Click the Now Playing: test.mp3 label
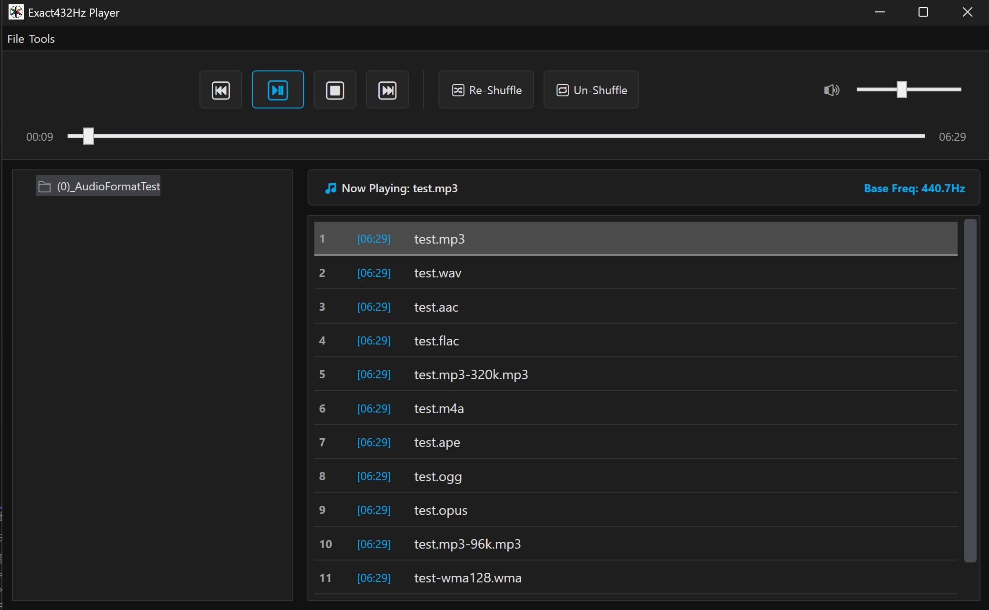 (x=399, y=188)
